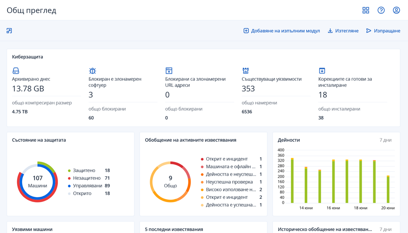Open 7 дни selector in historical alerts widget
The image size is (408, 233).
385,229
